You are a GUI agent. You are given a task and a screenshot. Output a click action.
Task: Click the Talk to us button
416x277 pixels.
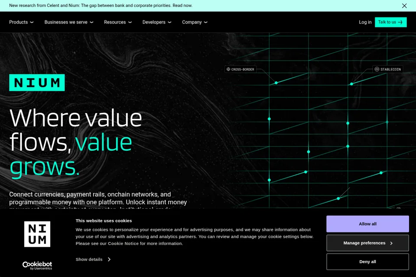(x=390, y=22)
